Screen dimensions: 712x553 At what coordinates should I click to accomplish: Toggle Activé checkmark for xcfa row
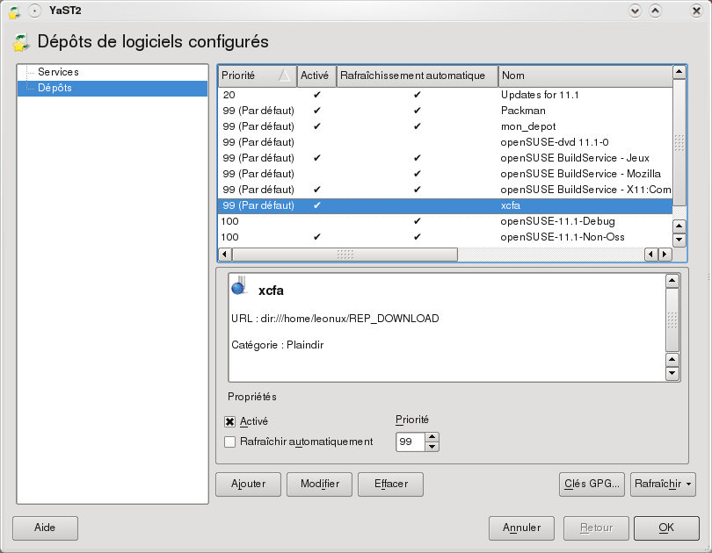pyautogui.click(x=317, y=205)
